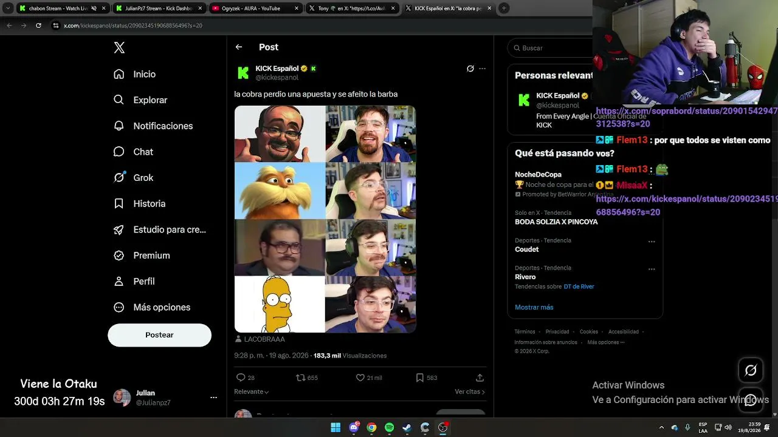
Task: Open the tab search dropdown
Action: coord(7,8)
